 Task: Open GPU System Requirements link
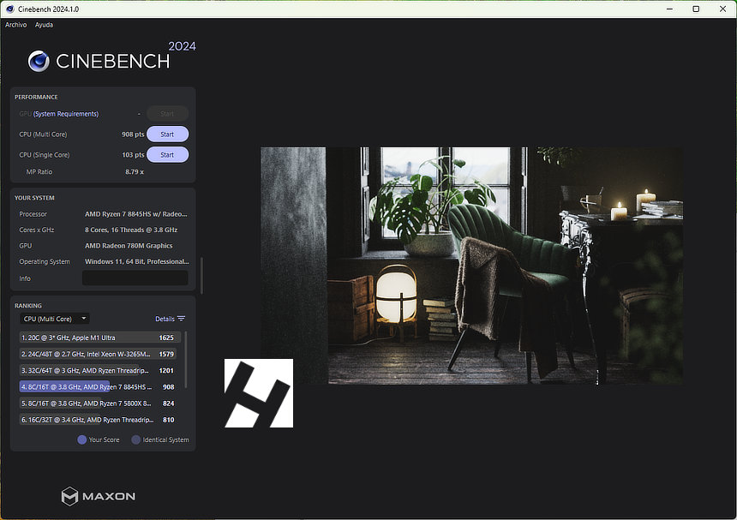(x=66, y=114)
